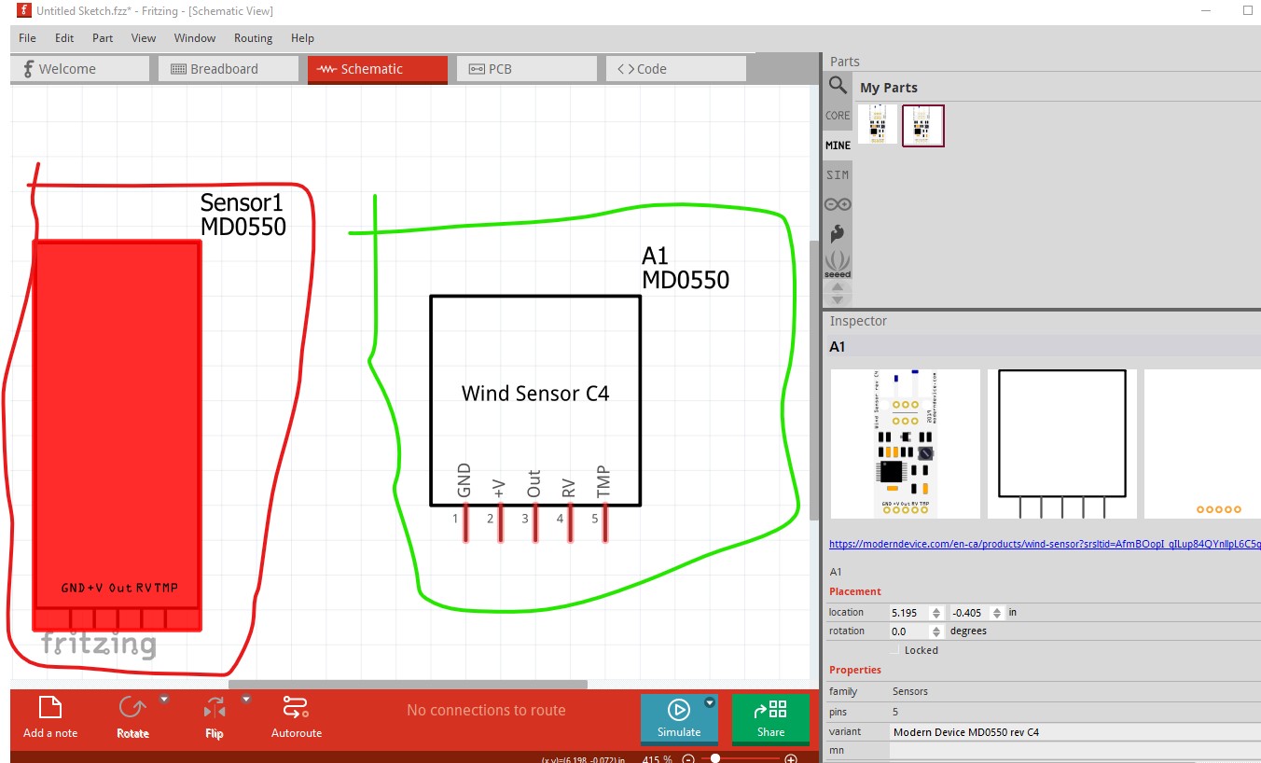
Task: Switch to the Code tab
Action: tap(676, 69)
